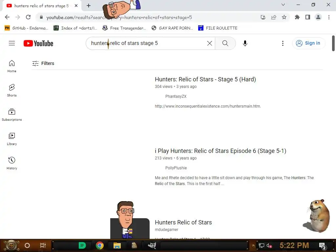Click Chrome icon on taskbar
336x252 pixels.
click(x=100, y=245)
